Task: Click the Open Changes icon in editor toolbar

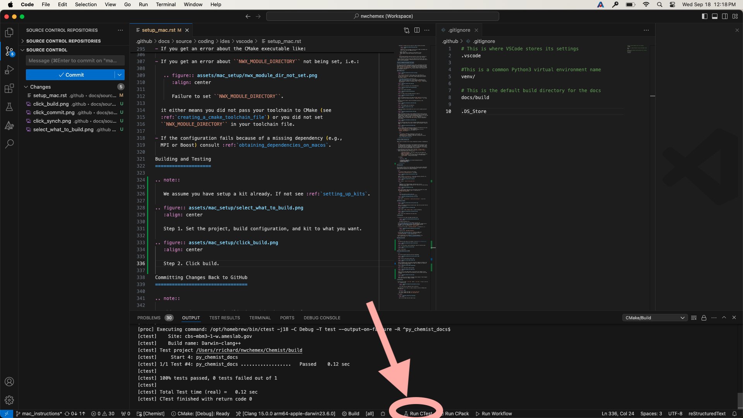Action: (x=407, y=30)
